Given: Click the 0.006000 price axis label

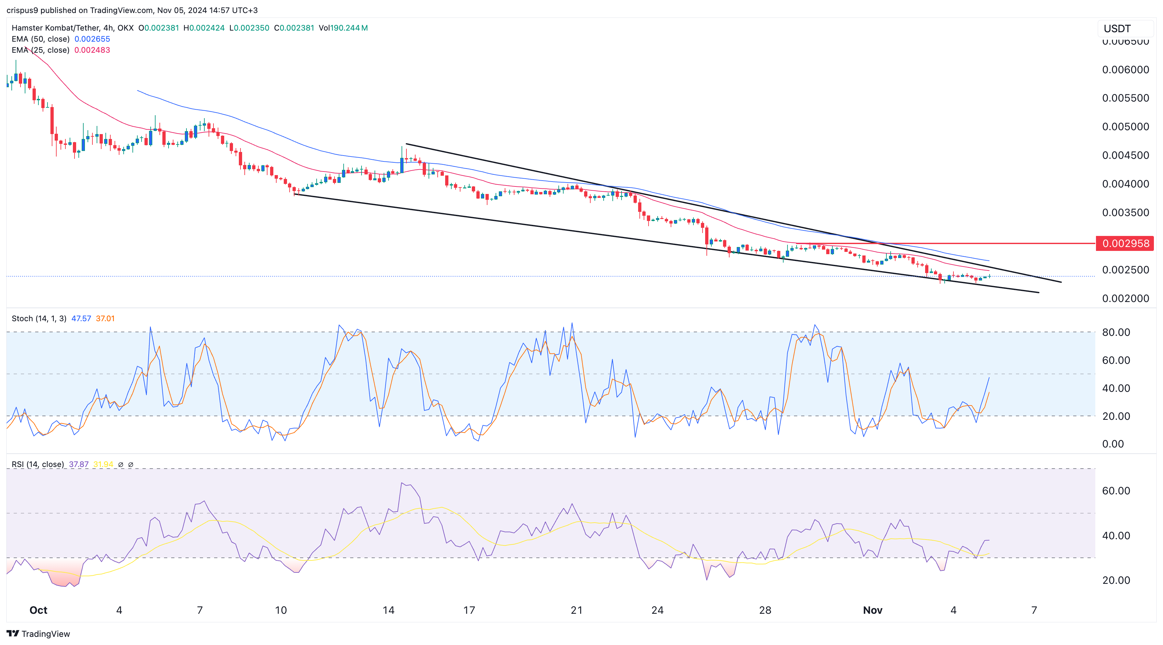Looking at the screenshot, I should [x=1126, y=70].
